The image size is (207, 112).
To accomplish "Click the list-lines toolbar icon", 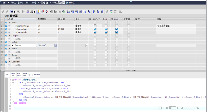I will pyautogui.click(x=24, y=12).
